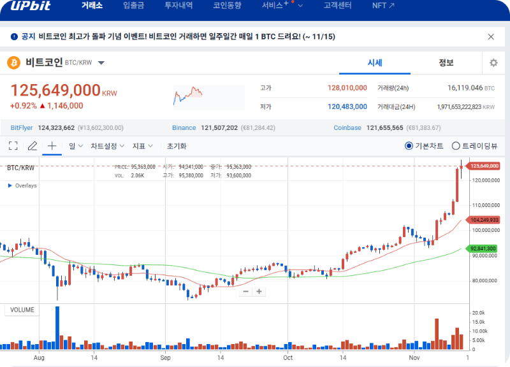This screenshot has width=510, height=367.
Task: Click the fullscreen chart icon
Action: pos(13,146)
